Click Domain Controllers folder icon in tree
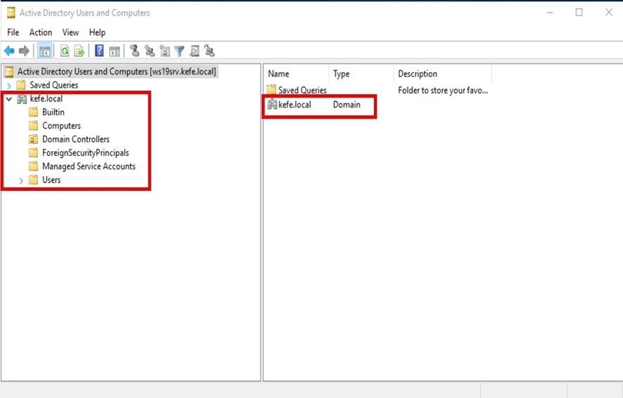The height and width of the screenshot is (398, 623). coord(34,139)
